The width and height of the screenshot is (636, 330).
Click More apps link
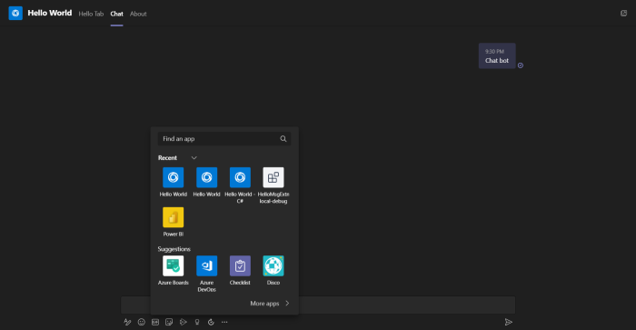[x=270, y=304]
